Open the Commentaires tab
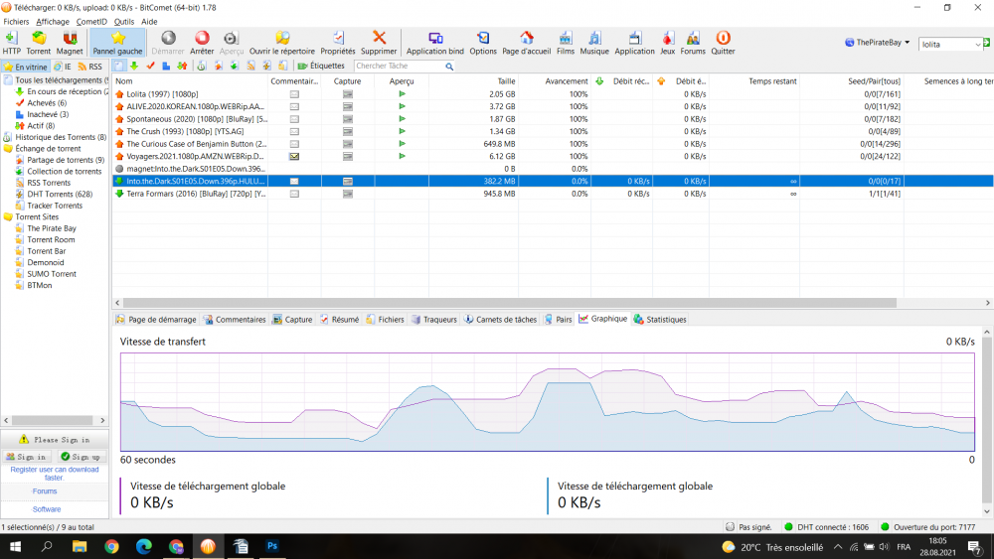994x559 pixels. 235,320
